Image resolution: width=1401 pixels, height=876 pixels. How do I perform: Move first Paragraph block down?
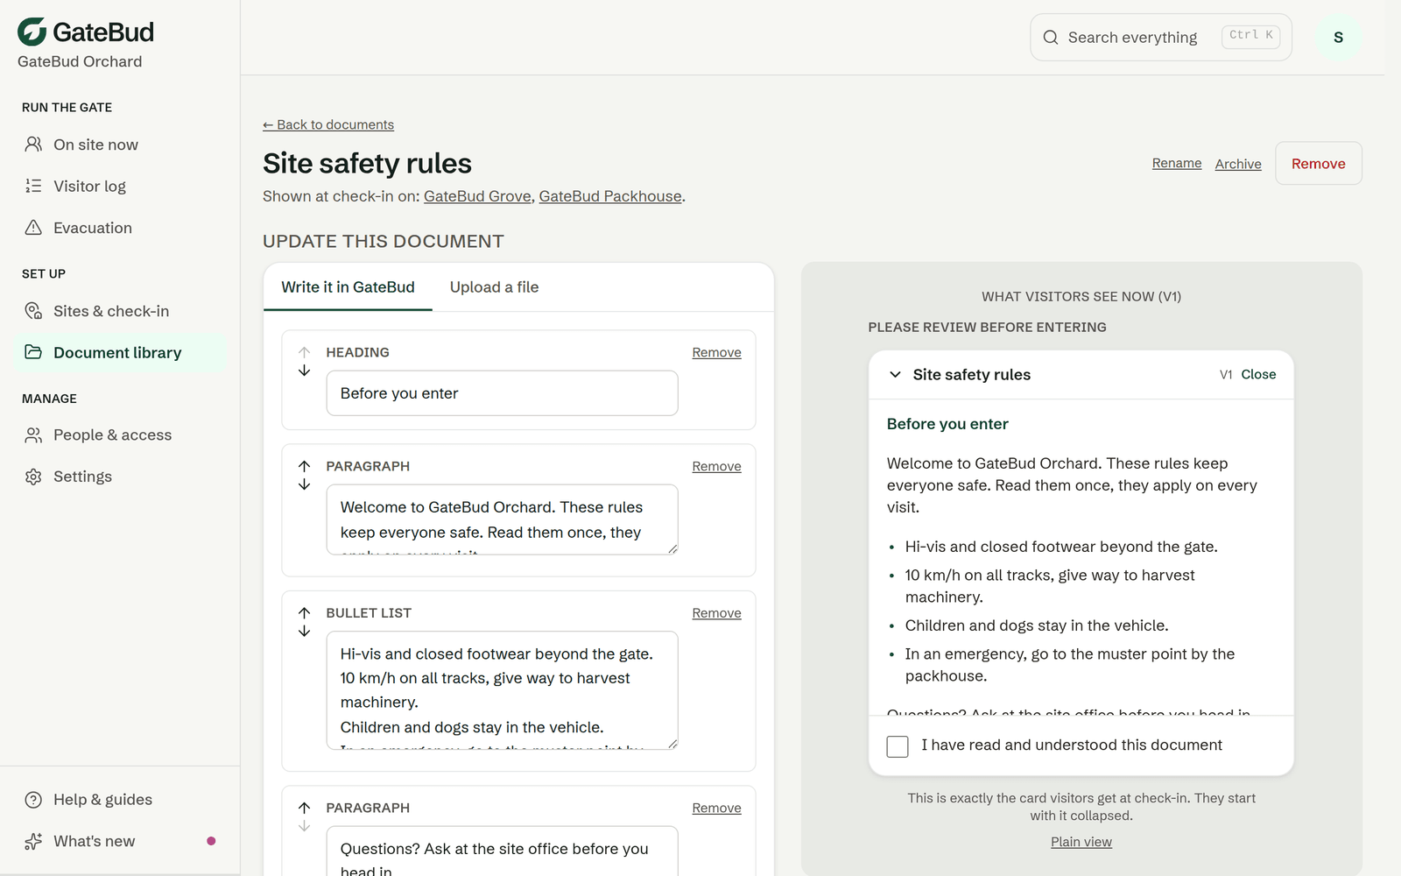pyautogui.click(x=304, y=484)
